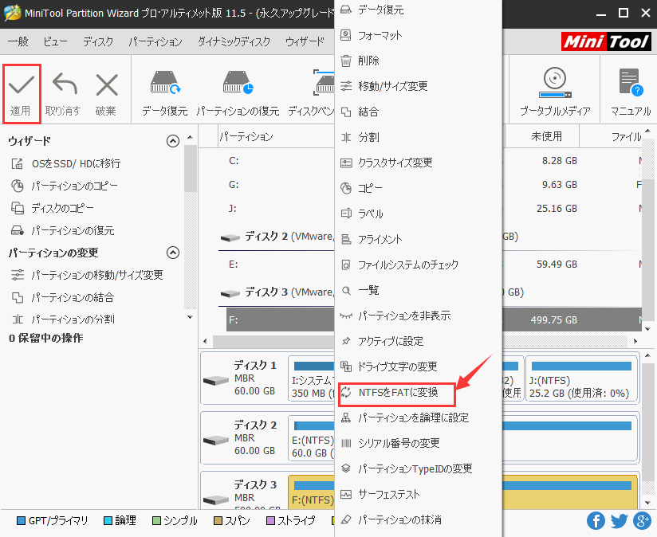Select ディスク 2 in the disk map
The width and height of the screenshot is (657, 537).
click(245, 437)
